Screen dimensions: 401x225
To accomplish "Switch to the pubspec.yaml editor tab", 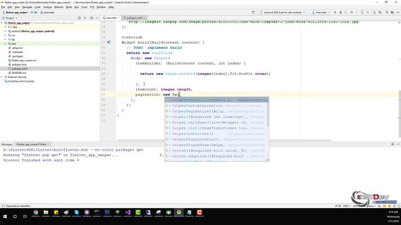I will tap(135, 18).
